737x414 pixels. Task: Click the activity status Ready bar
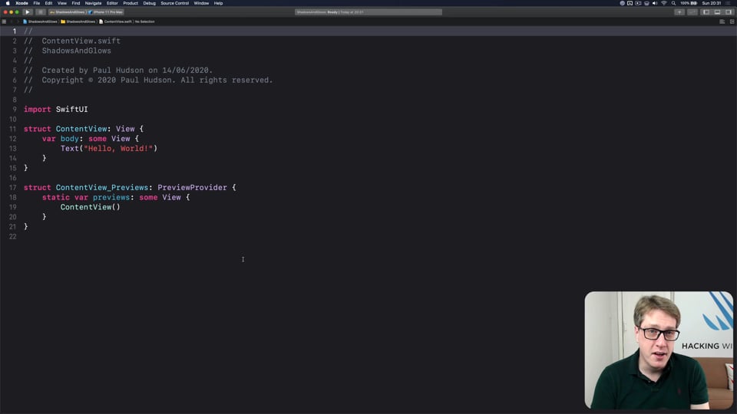368,12
